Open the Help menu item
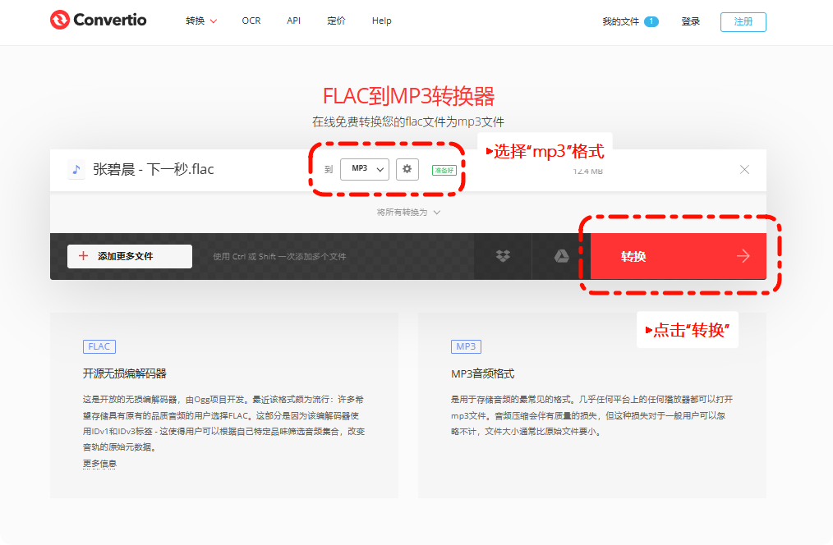This screenshot has height=545, width=833. (x=381, y=21)
